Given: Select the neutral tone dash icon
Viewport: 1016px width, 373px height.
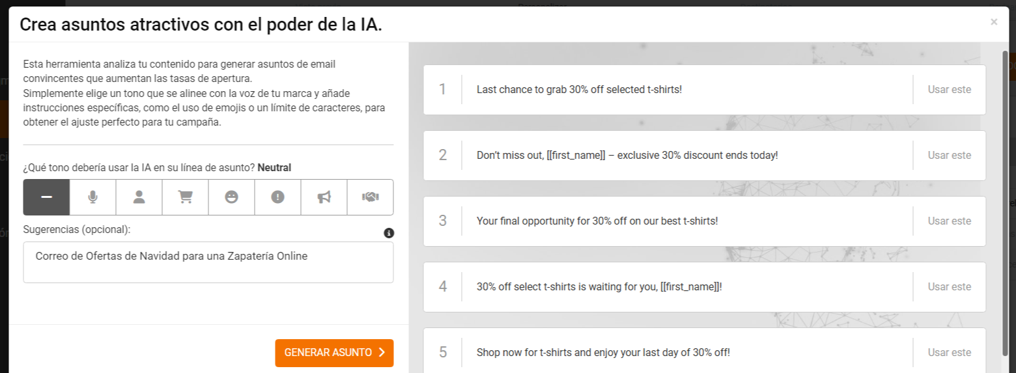Looking at the screenshot, I should tap(46, 197).
